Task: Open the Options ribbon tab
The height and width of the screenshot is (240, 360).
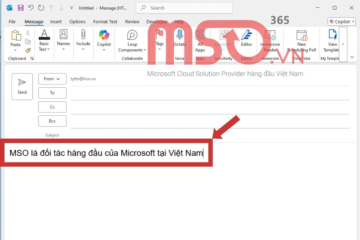Action: tap(77, 22)
